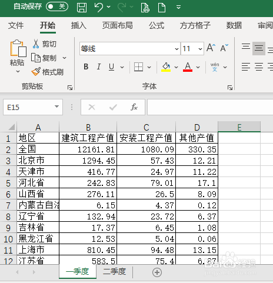Open the undo history dropdown arrow
This screenshot has height=283, width=273.
[108, 7]
